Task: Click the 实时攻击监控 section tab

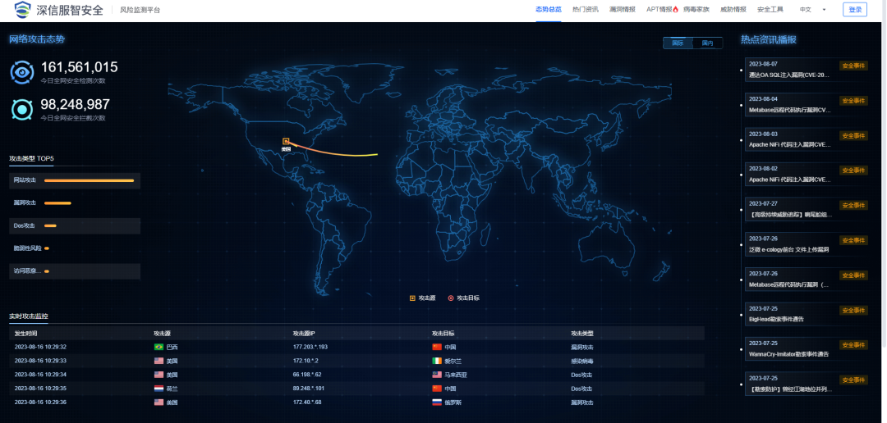Action: (29, 316)
